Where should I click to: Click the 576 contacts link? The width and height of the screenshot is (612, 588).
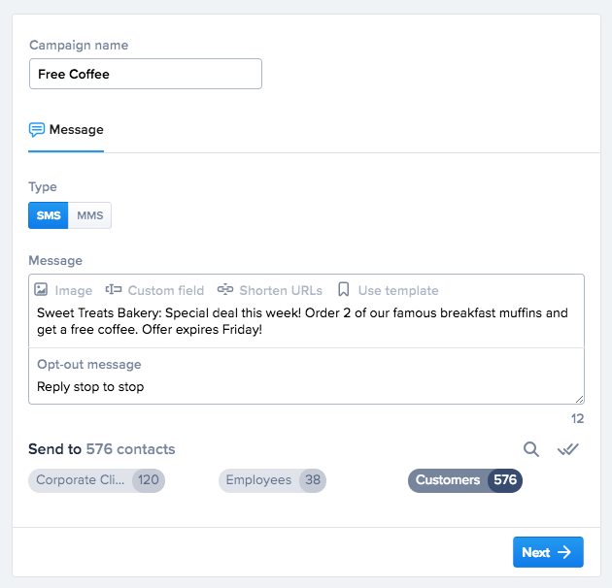[x=130, y=449]
